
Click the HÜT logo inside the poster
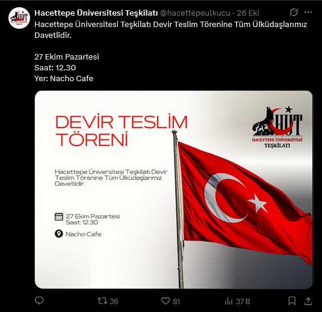coord(277,127)
